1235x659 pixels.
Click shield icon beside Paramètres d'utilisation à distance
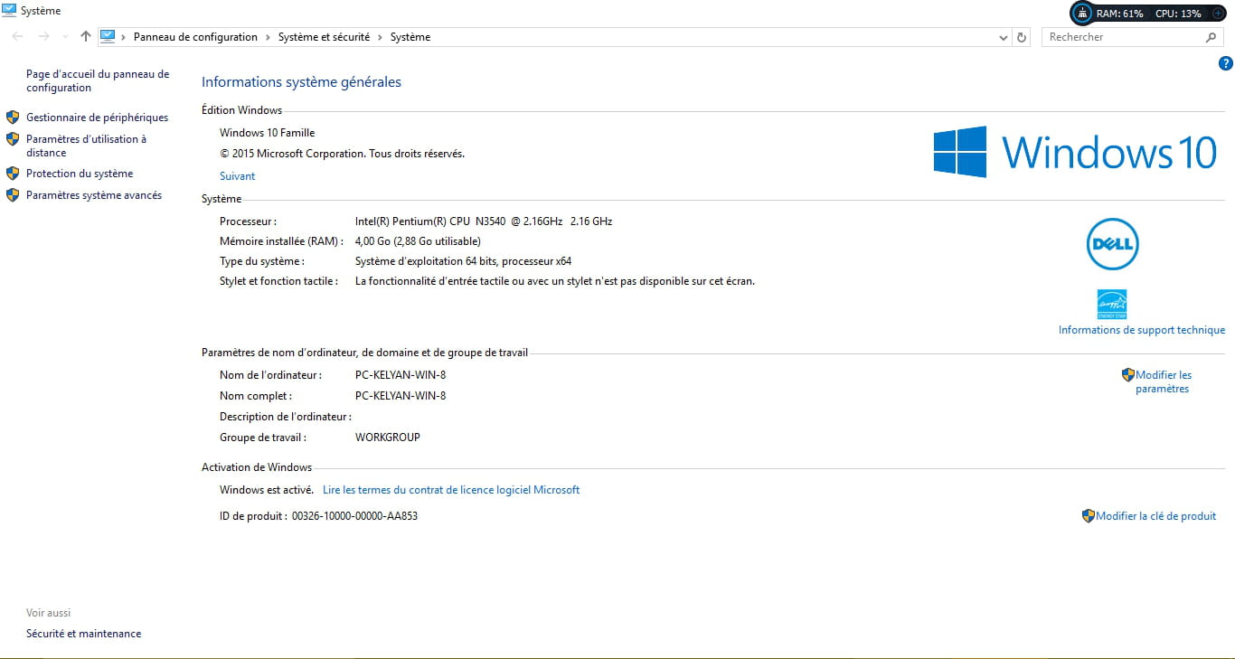13,139
